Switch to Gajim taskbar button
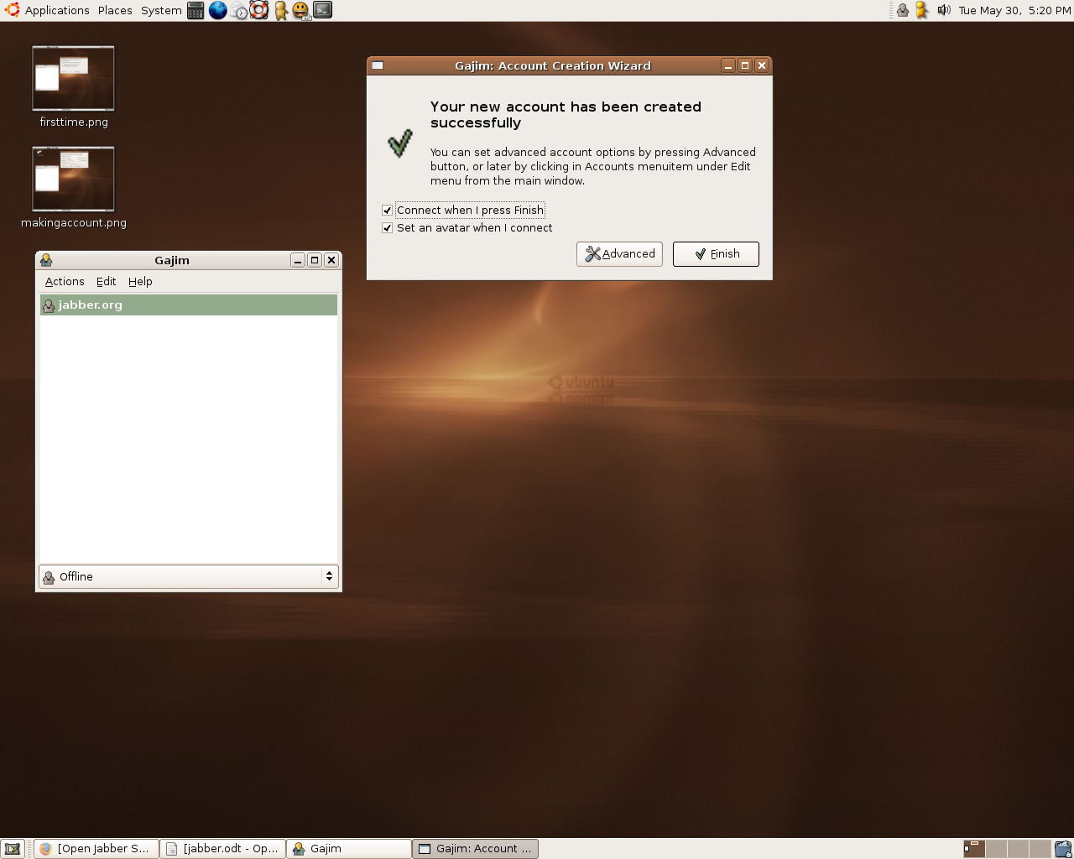 [349, 849]
